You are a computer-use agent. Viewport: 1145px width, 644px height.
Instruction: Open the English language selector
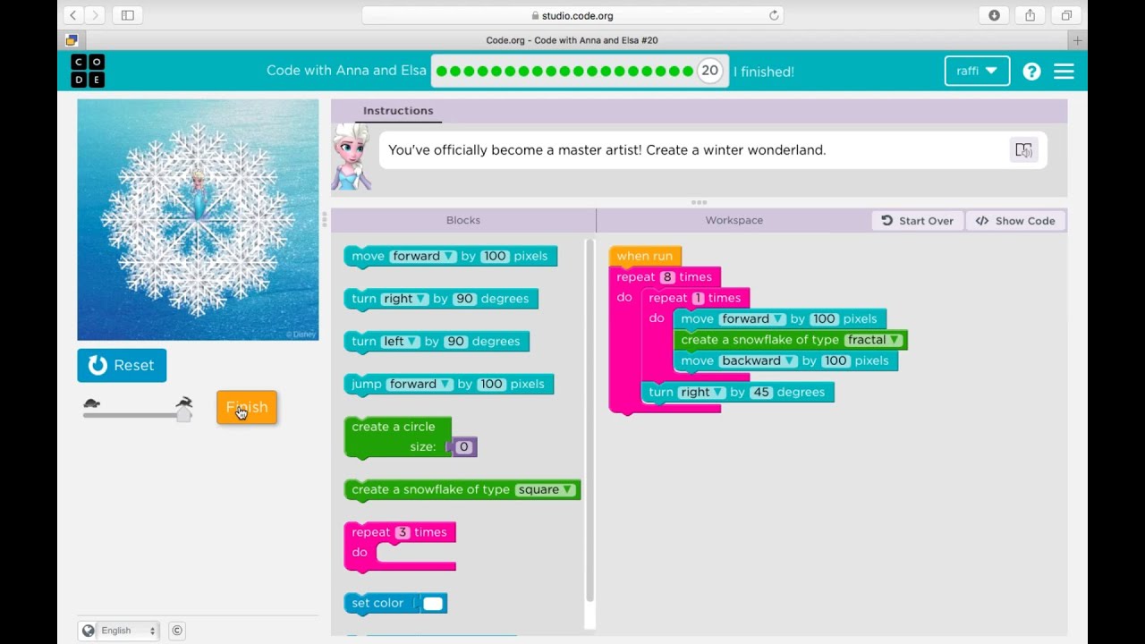(126, 631)
